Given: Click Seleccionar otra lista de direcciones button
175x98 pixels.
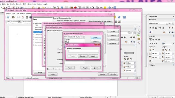Looking at the screenshot, I should tap(100, 21).
